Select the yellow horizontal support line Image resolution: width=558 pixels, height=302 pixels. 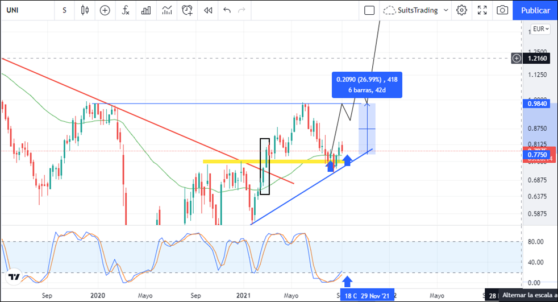[x=227, y=162]
